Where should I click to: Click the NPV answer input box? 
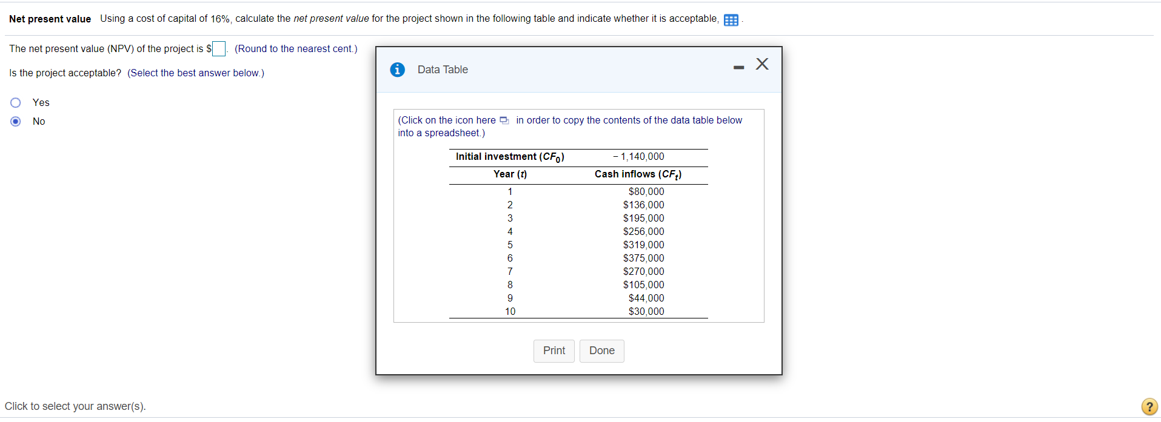click(x=219, y=48)
